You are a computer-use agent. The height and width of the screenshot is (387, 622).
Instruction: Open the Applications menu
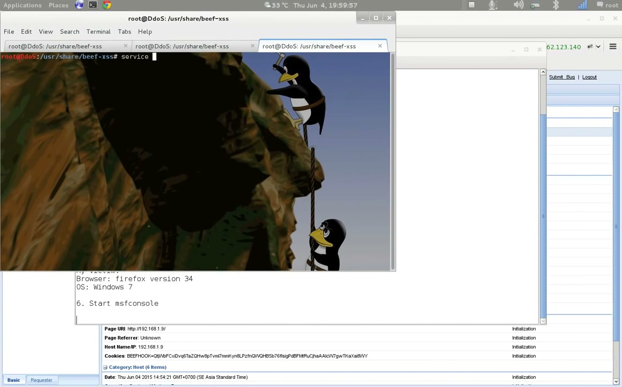23,5
